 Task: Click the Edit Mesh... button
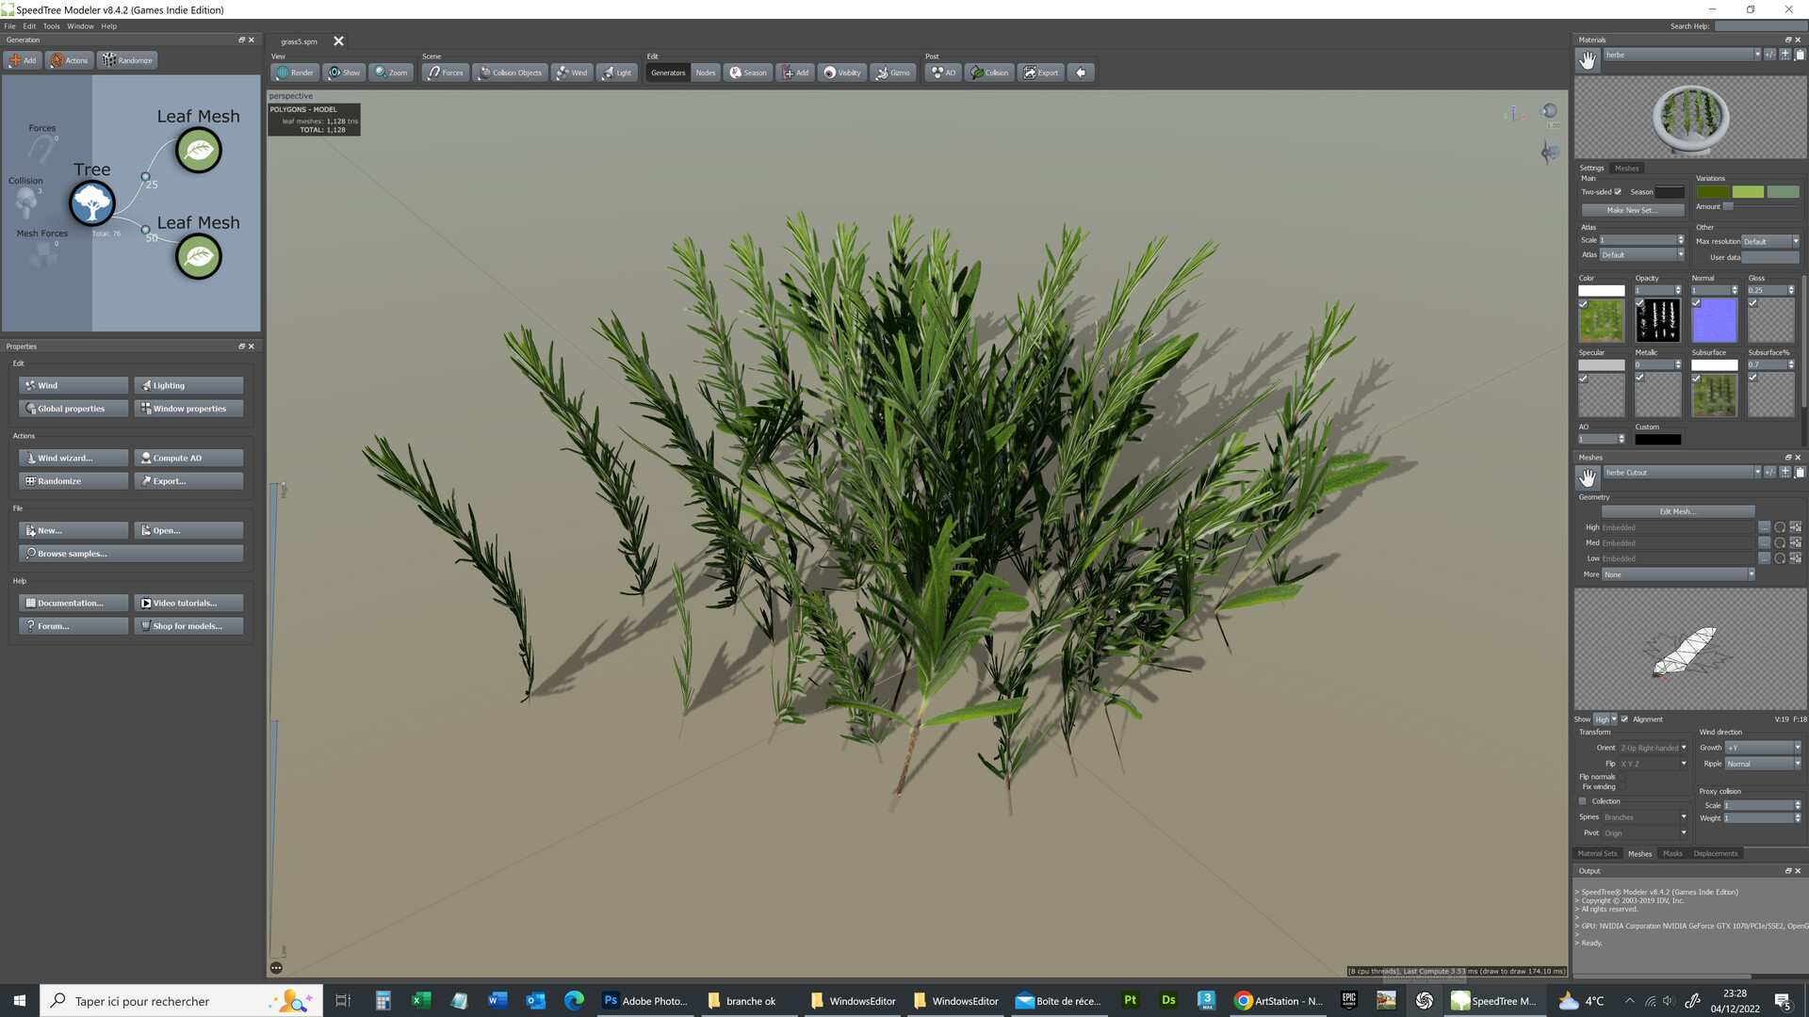[x=1677, y=511]
